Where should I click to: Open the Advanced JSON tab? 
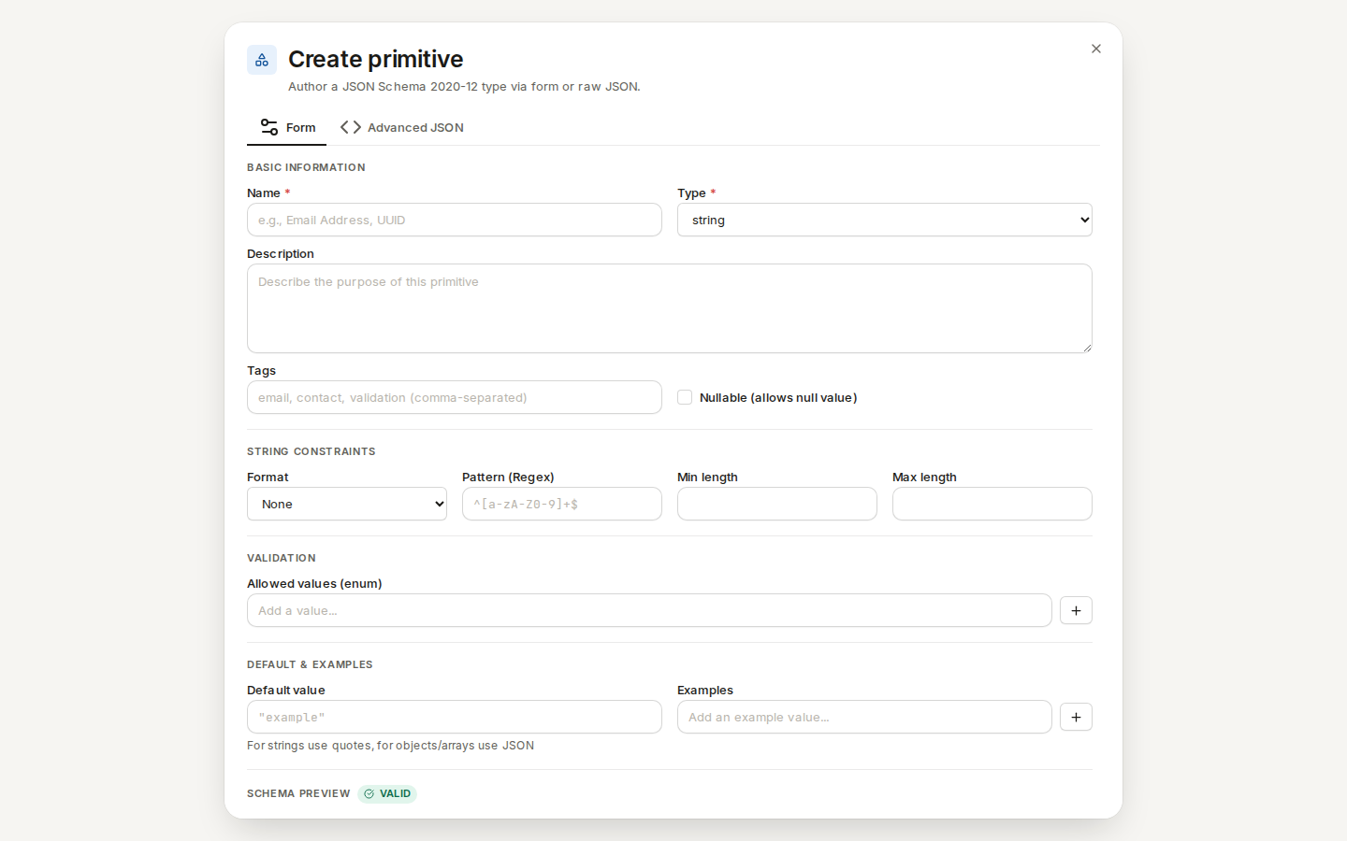pos(402,127)
